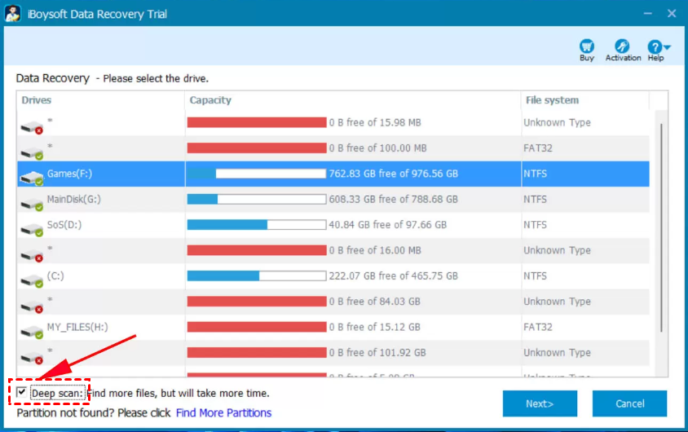
Task: Click the MainDisk(G:) drive name
Action: click(73, 199)
